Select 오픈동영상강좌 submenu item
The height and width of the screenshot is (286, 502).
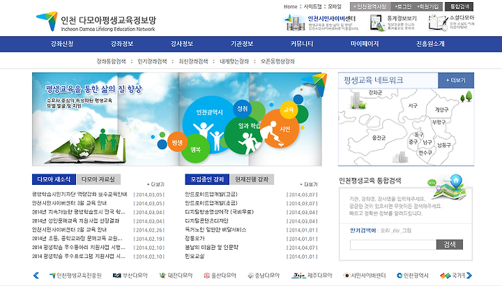point(277,61)
